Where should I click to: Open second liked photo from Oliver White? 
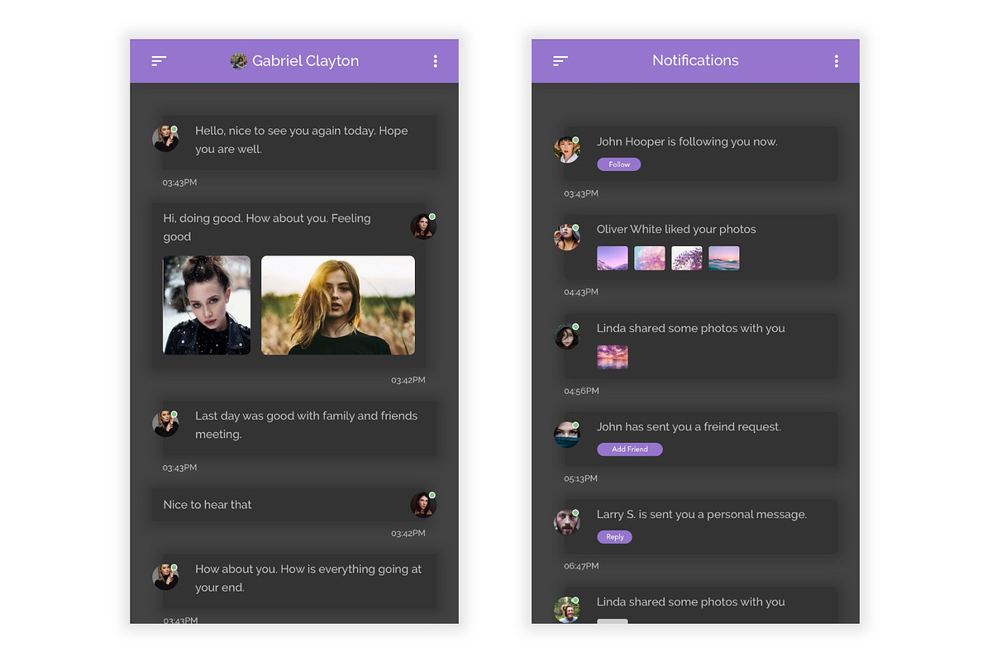coord(650,258)
